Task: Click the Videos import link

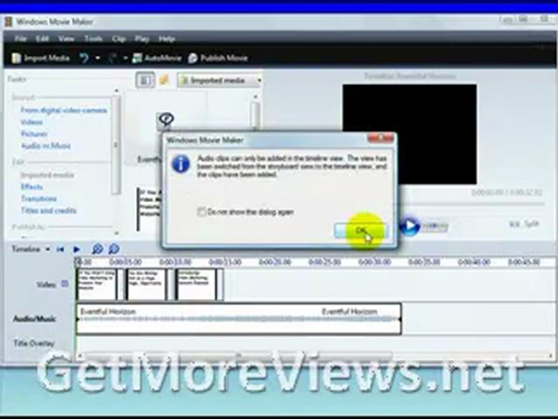Action: pos(31,122)
